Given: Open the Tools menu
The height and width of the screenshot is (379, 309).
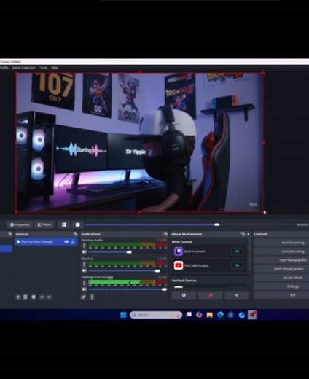Looking at the screenshot, I should [43, 68].
